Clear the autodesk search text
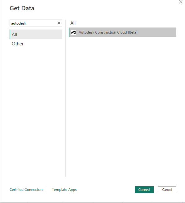Screen dimensions: 185x203 pyautogui.click(x=59, y=23)
